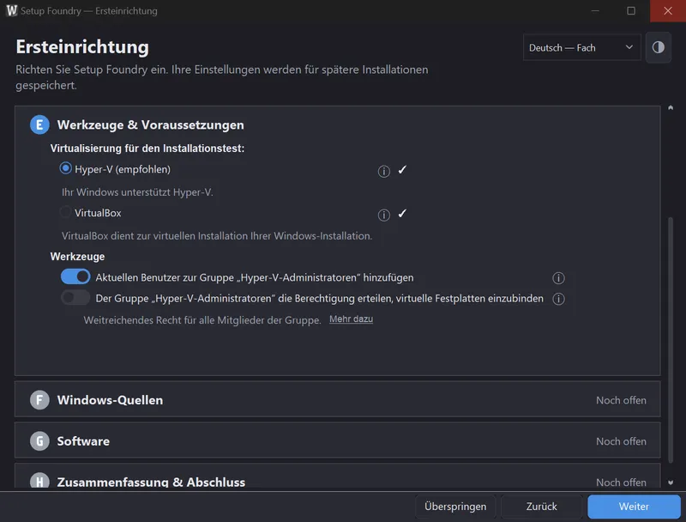Click the Setup Foundry W app icon
The width and height of the screenshot is (686, 522).
(12, 10)
